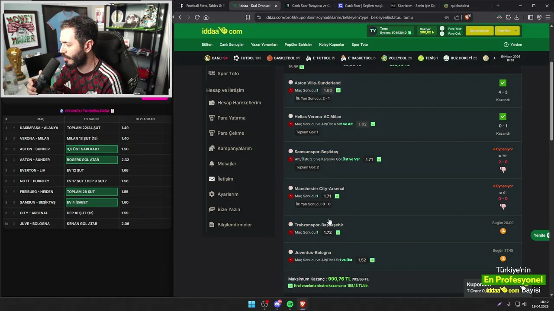This screenshot has width=554, height=311.
Task: Switch to the Football Stats, Tables tab
Action: [x=202, y=6]
